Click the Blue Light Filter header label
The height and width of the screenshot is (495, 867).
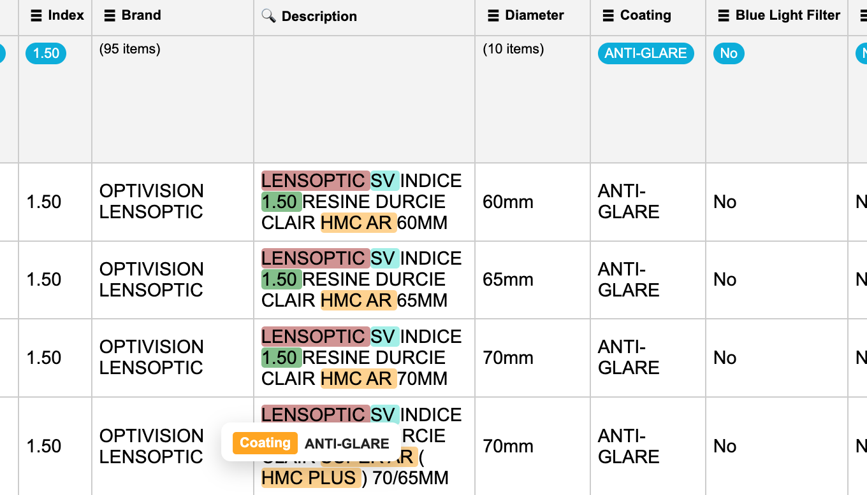[x=788, y=15]
